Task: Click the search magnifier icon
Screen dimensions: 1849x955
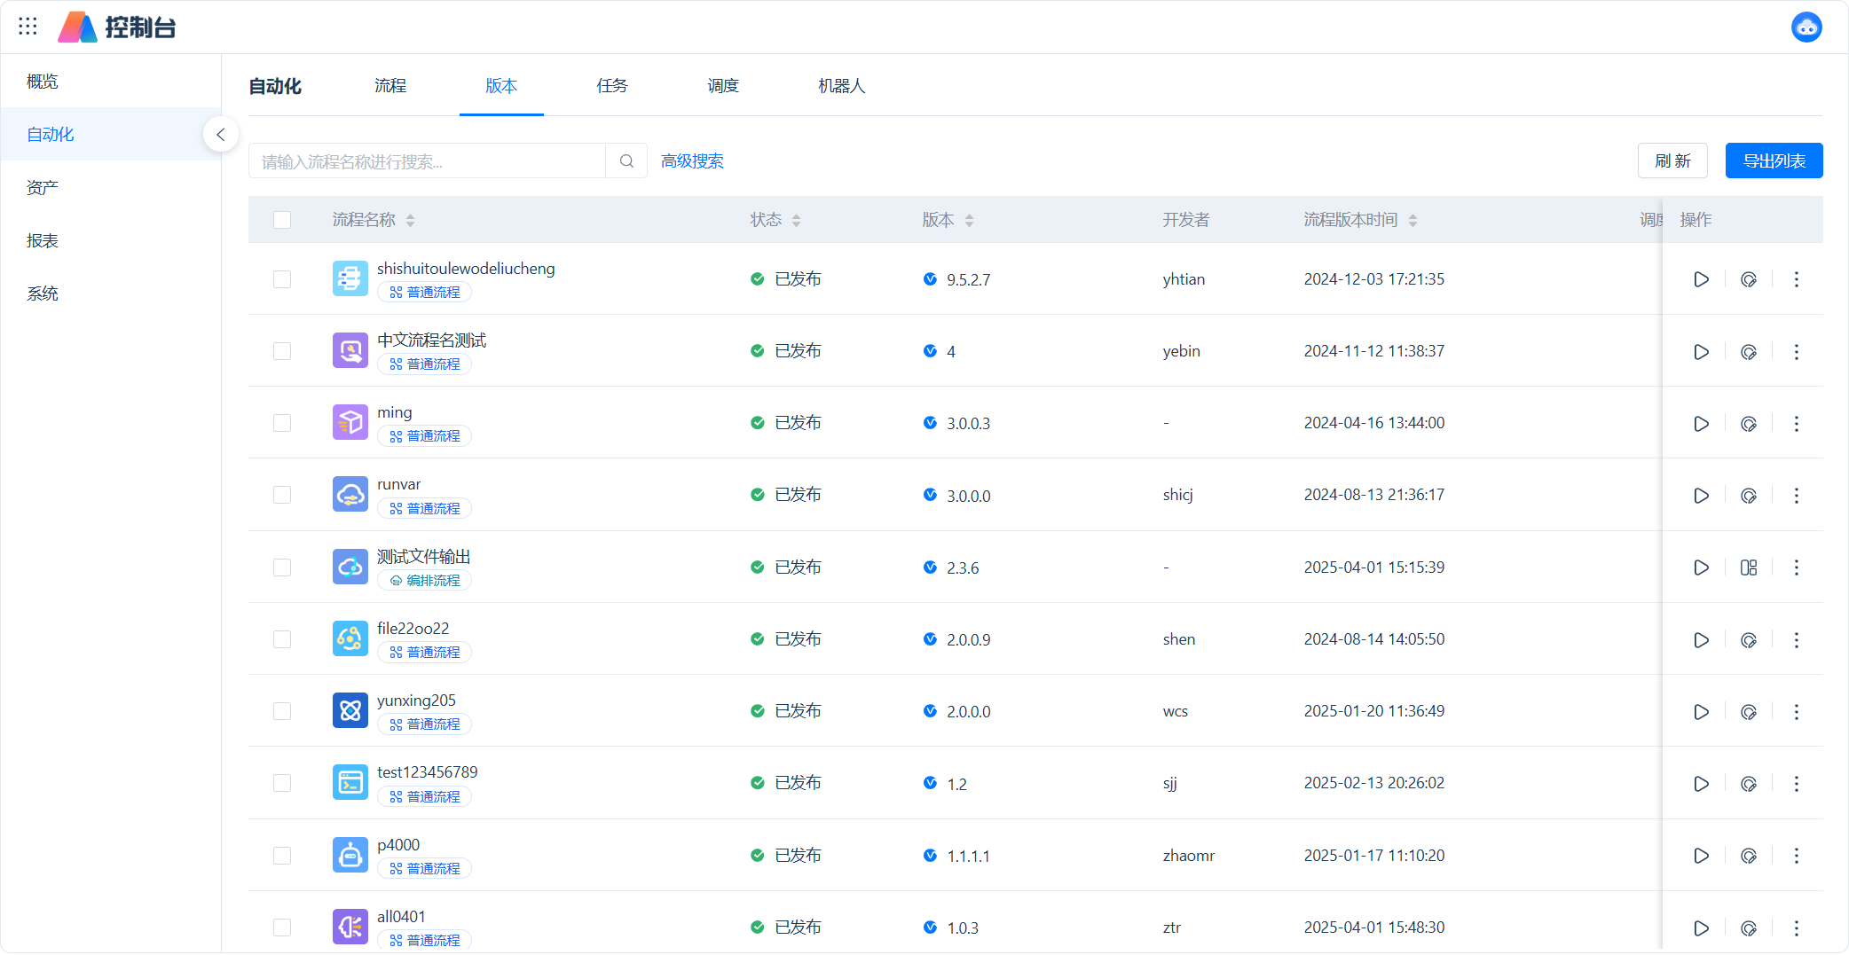Action: (626, 161)
